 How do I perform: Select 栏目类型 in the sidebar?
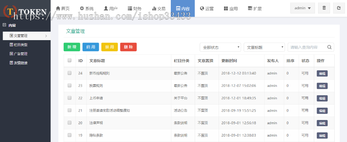click(x=19, y=45)
